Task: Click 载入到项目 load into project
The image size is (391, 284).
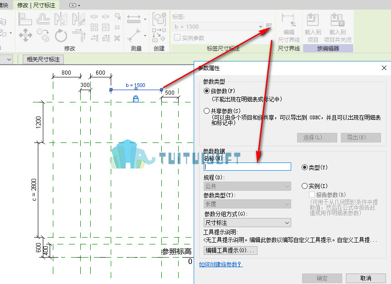Action: (313, 28)
